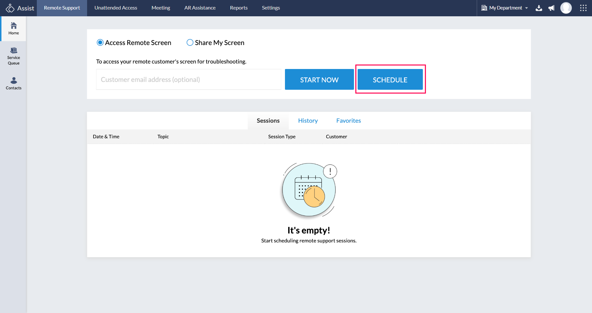Click the START NOW button
Image resolution: width=592 pixels, height=313 pixels.
pos(319,79)
